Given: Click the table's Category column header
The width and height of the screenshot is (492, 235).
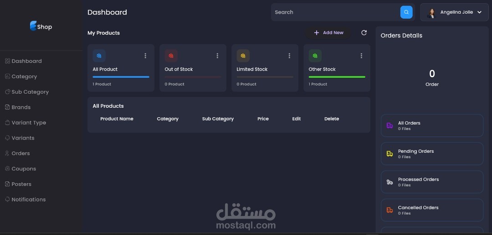Looking at the screenshot, I should point(168,119).
